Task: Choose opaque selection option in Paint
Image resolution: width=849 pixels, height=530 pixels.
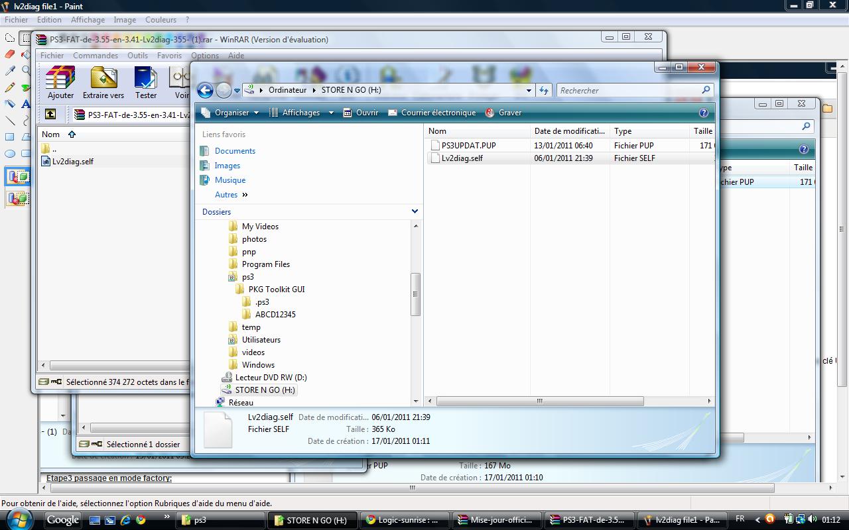Action: 18,177
